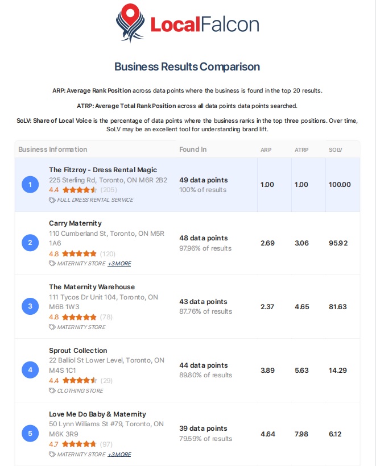Select the SOLV column header

pos(335,150)
